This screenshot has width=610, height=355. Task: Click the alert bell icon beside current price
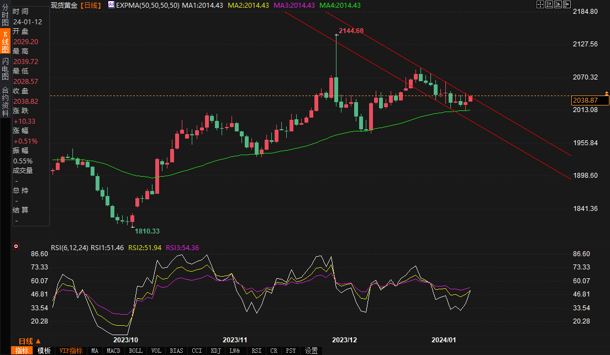[x=607, y=93]
